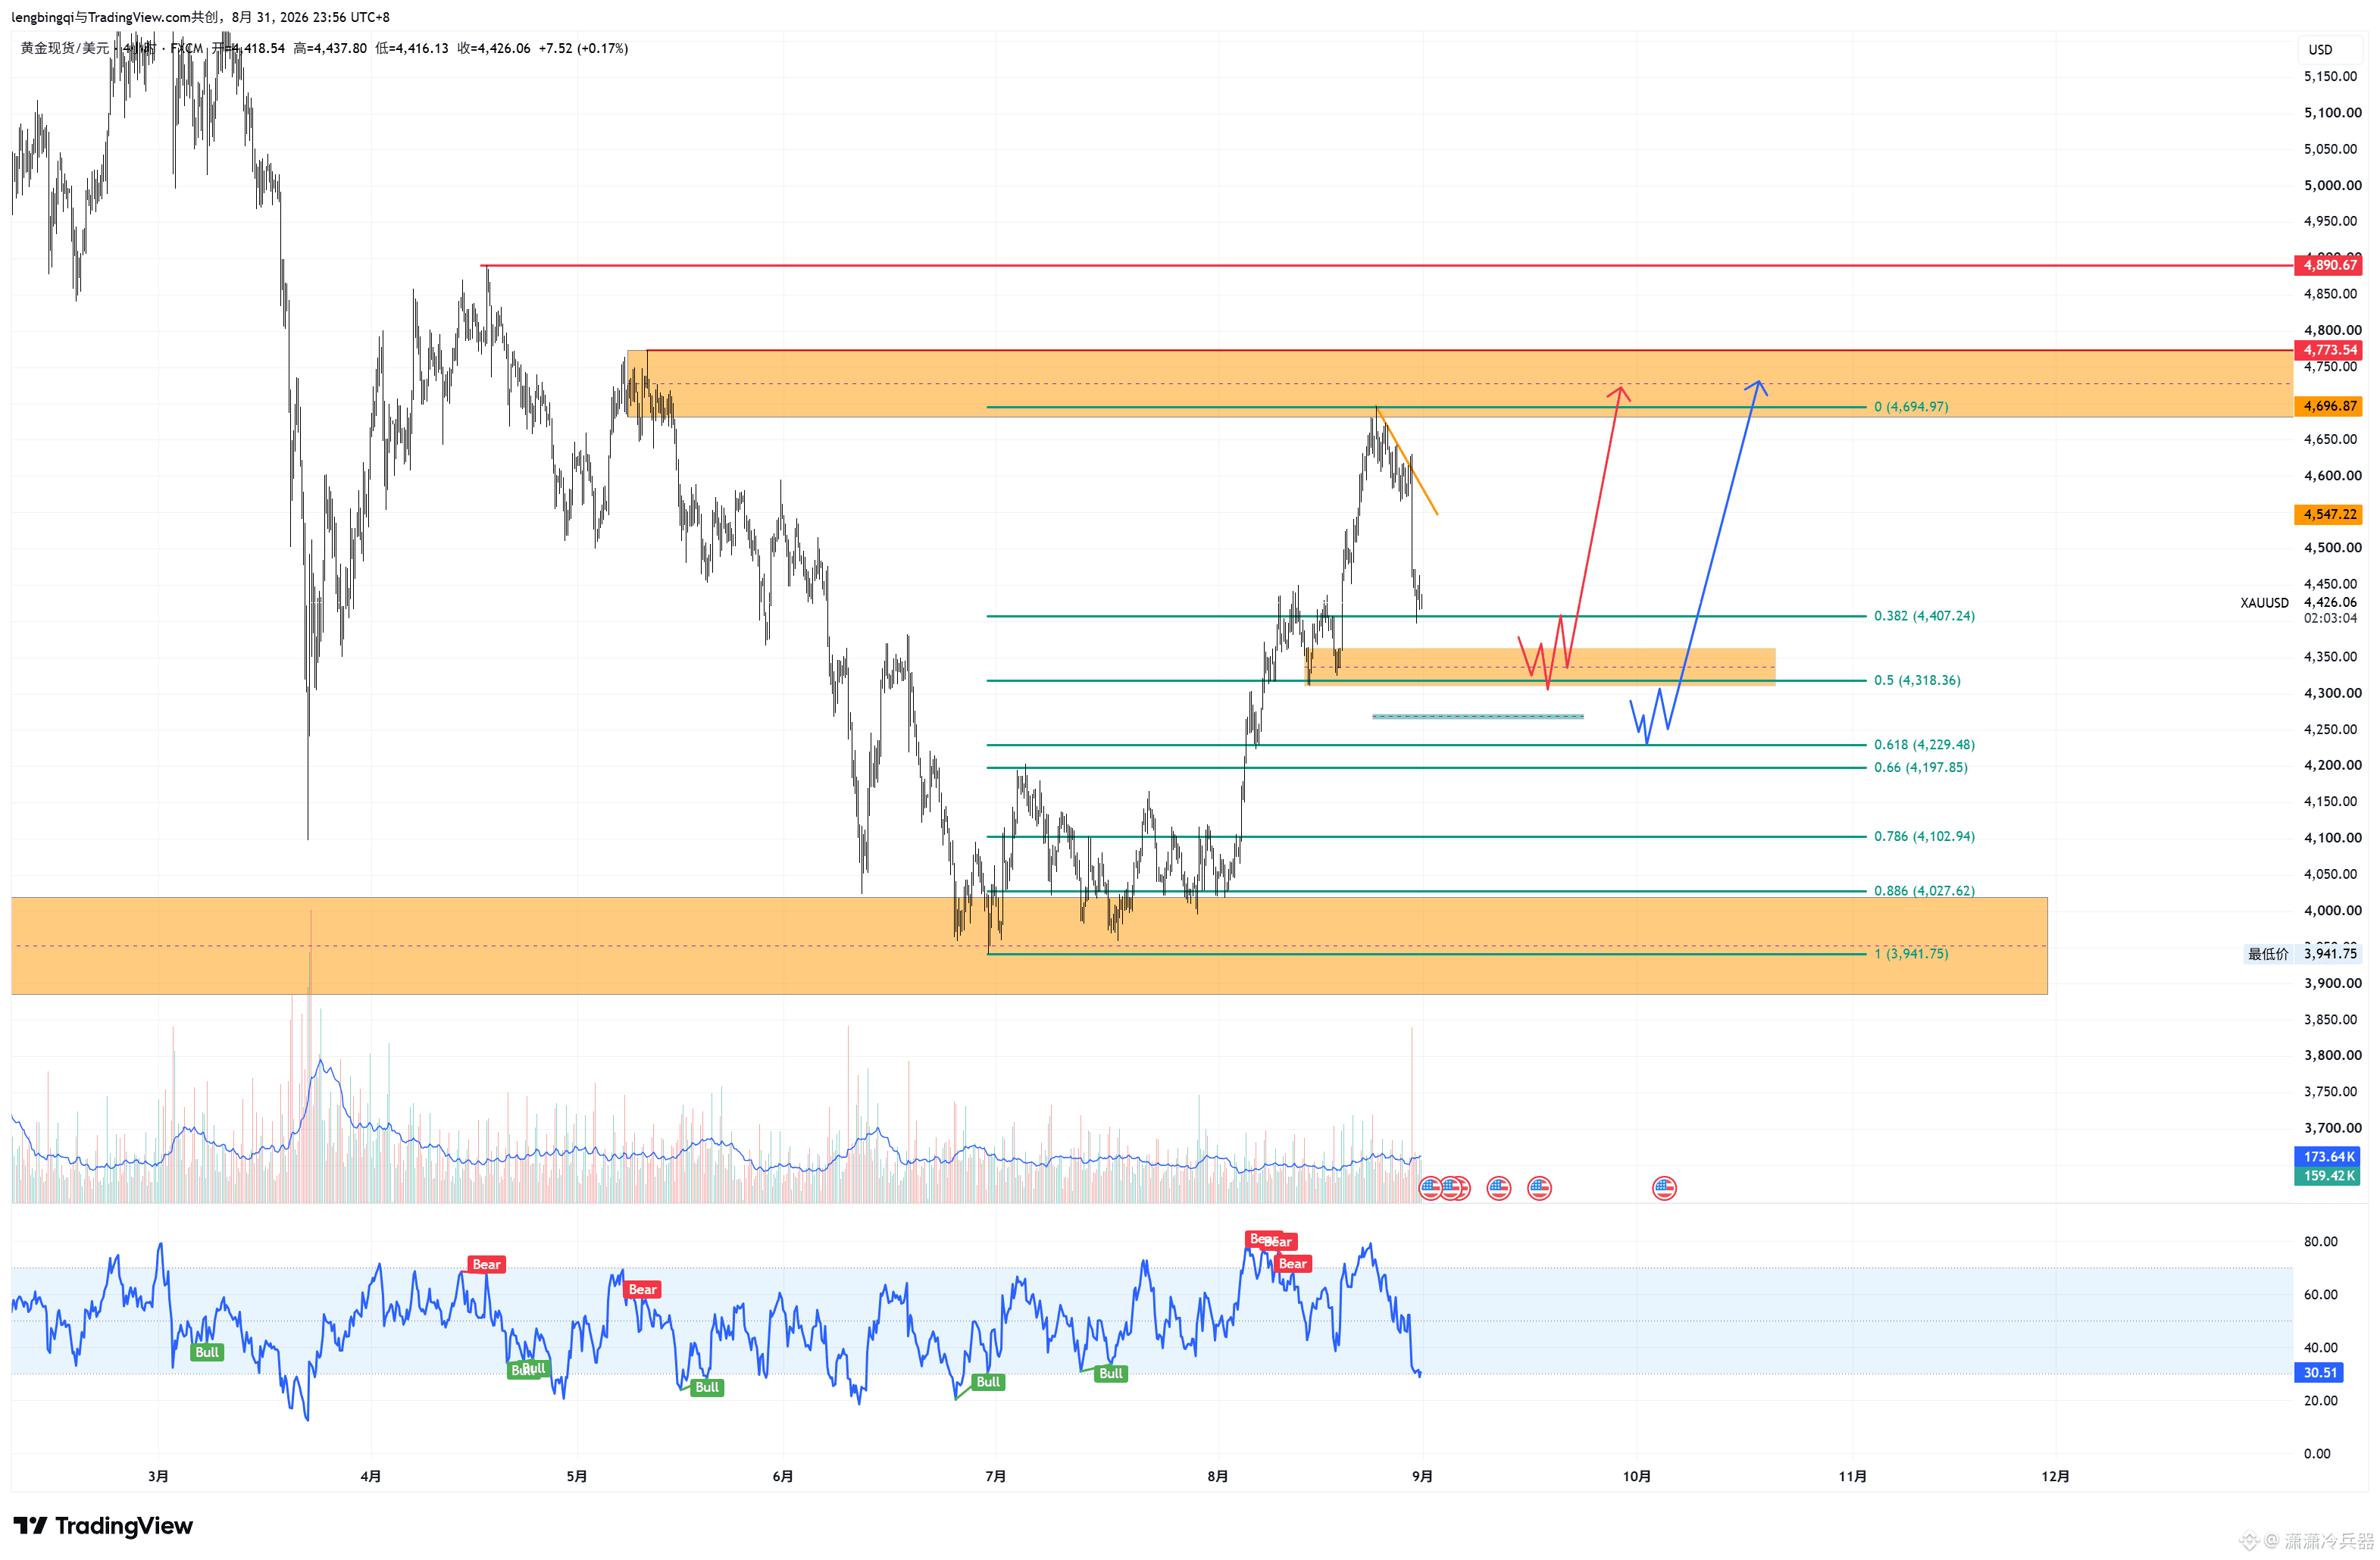This screenshot has height=1560, width=2380.
Task: Click the 7月 label on time axis
Action: point(995,1476)
